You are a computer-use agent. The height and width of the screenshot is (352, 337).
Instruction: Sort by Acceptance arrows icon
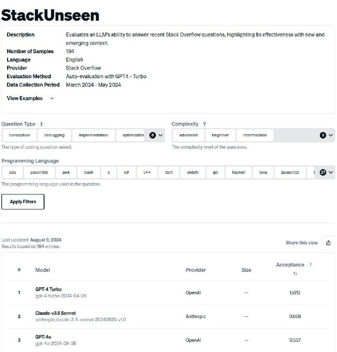(295, 273)
